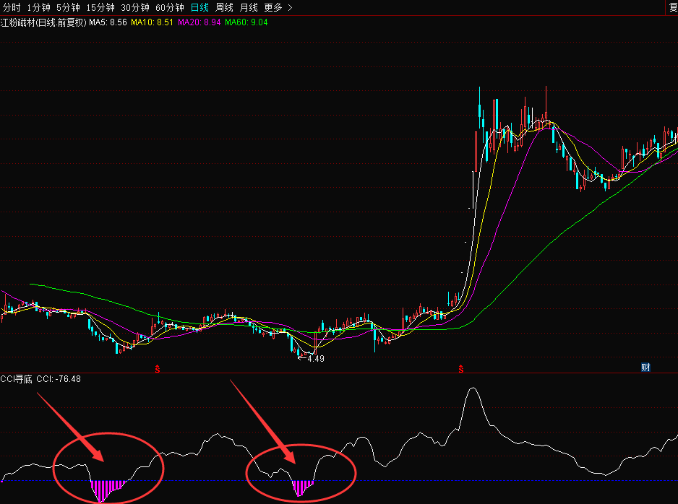Select the 15分钟 timeframe tab
The width and height of the screenshot is (678, 504).
point(100,7)
